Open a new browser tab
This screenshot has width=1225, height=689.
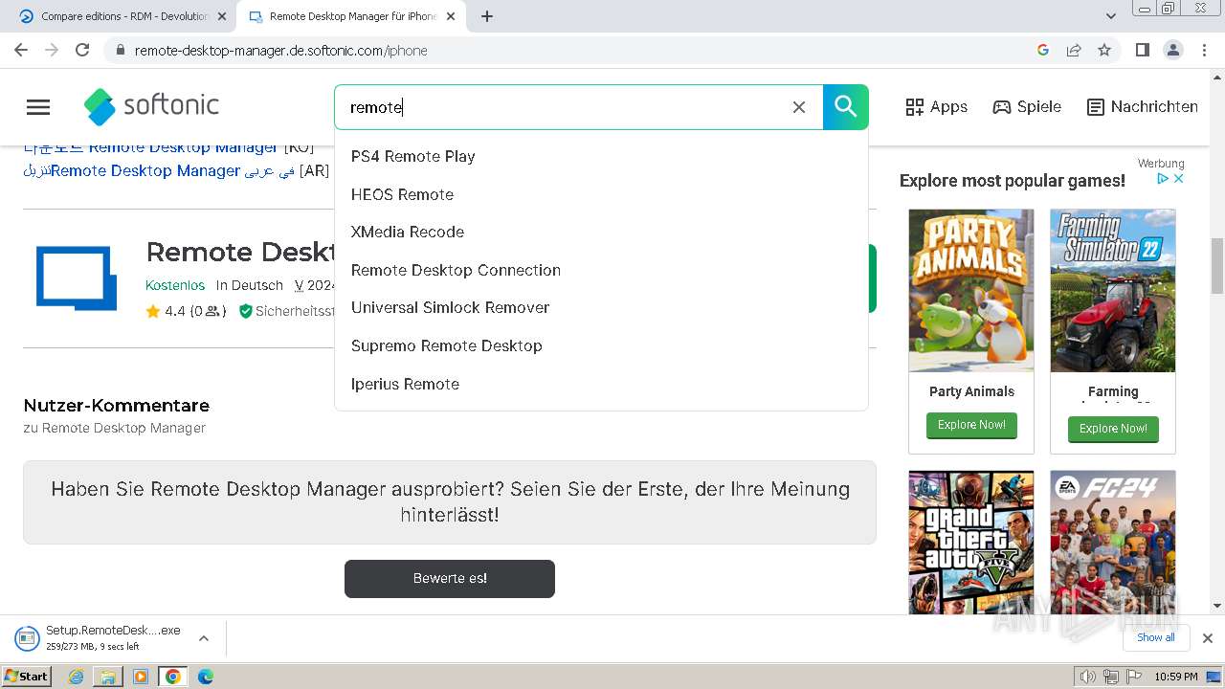[487, 16]
